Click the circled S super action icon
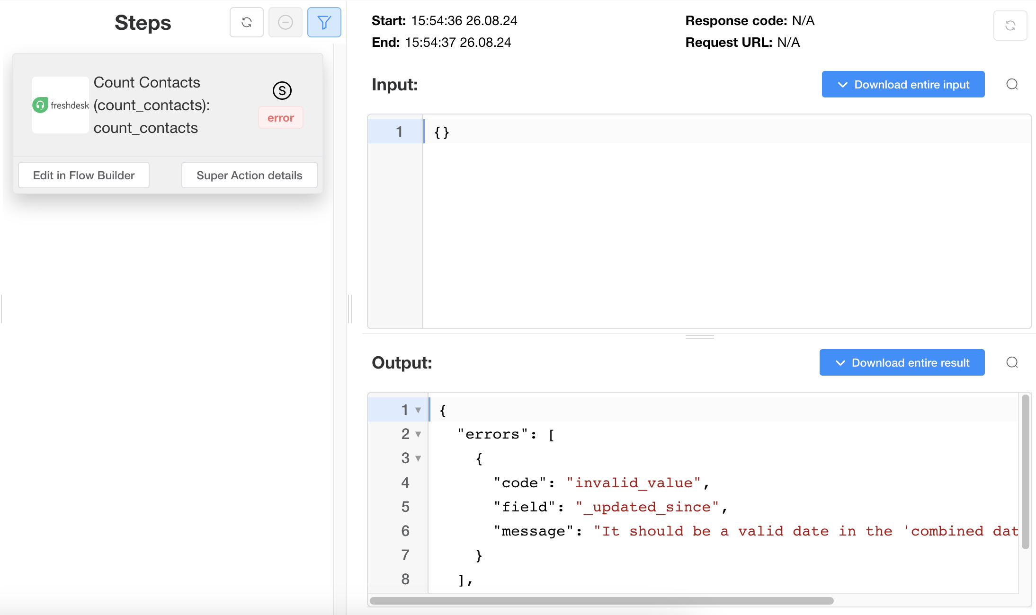The height and width of the screenshot is (615, 1036). coord(282,90)
